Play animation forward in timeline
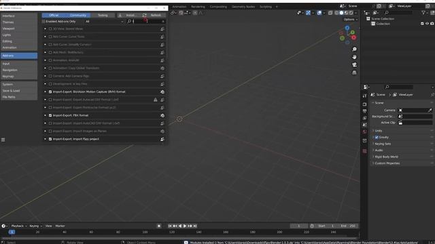 click(185, 226)
